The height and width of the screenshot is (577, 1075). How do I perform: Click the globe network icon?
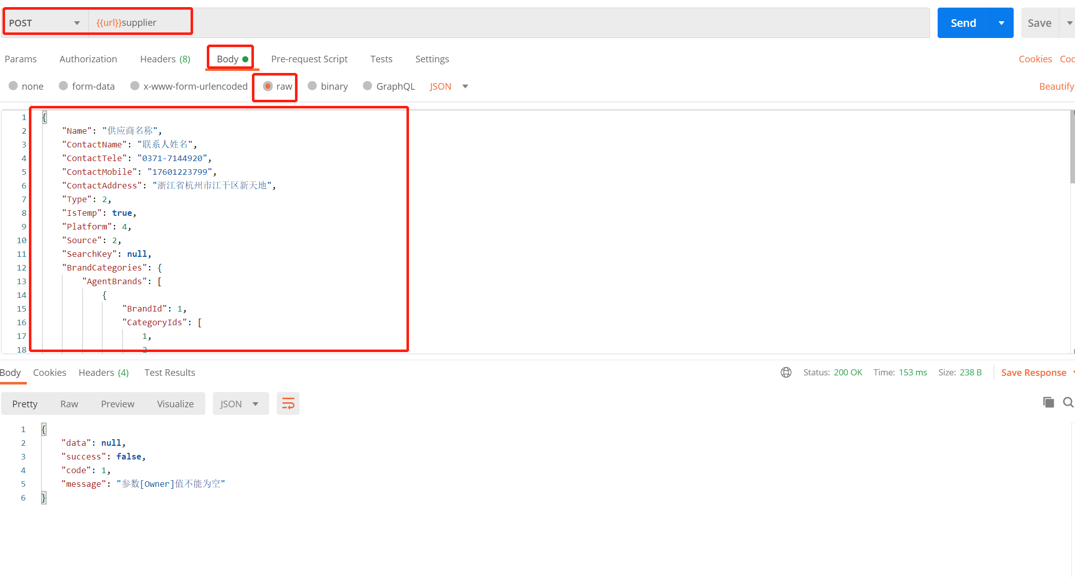(x=786, y=372)
